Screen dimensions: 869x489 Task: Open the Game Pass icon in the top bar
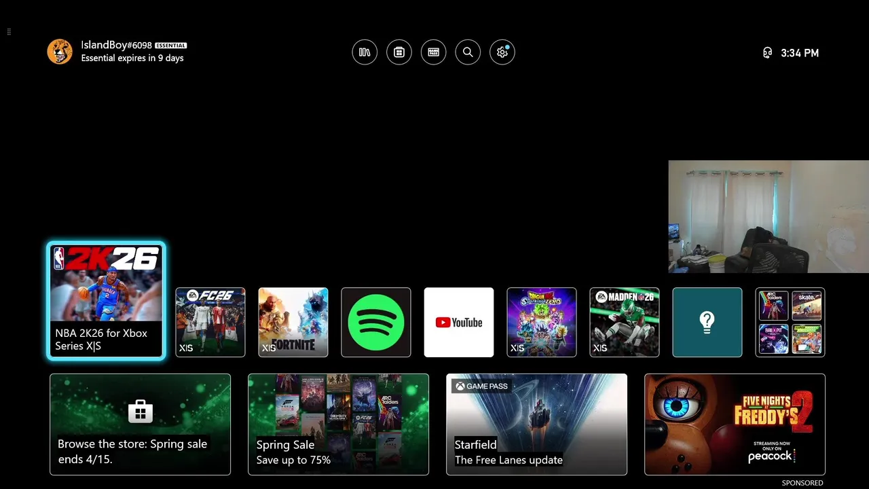(x=433, y=52)
